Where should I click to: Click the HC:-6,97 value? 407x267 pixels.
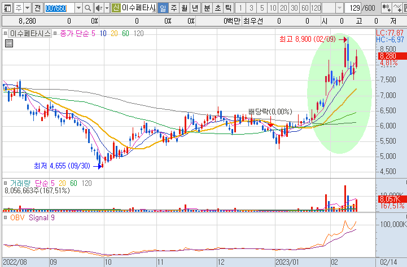390,39
